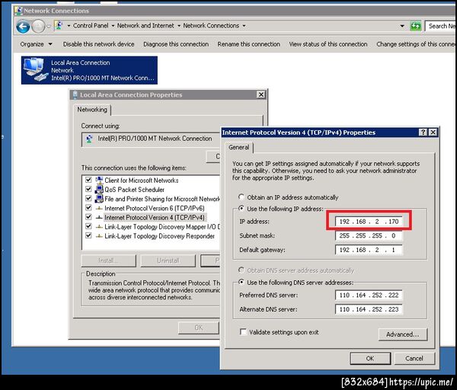Cancel the IPv4 Properties dialog
This screenshot has width=457, height=390.
[x=414, y=358]
